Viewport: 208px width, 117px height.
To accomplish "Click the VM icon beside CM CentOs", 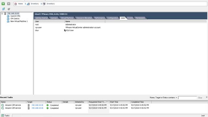I will pos(8,19).
